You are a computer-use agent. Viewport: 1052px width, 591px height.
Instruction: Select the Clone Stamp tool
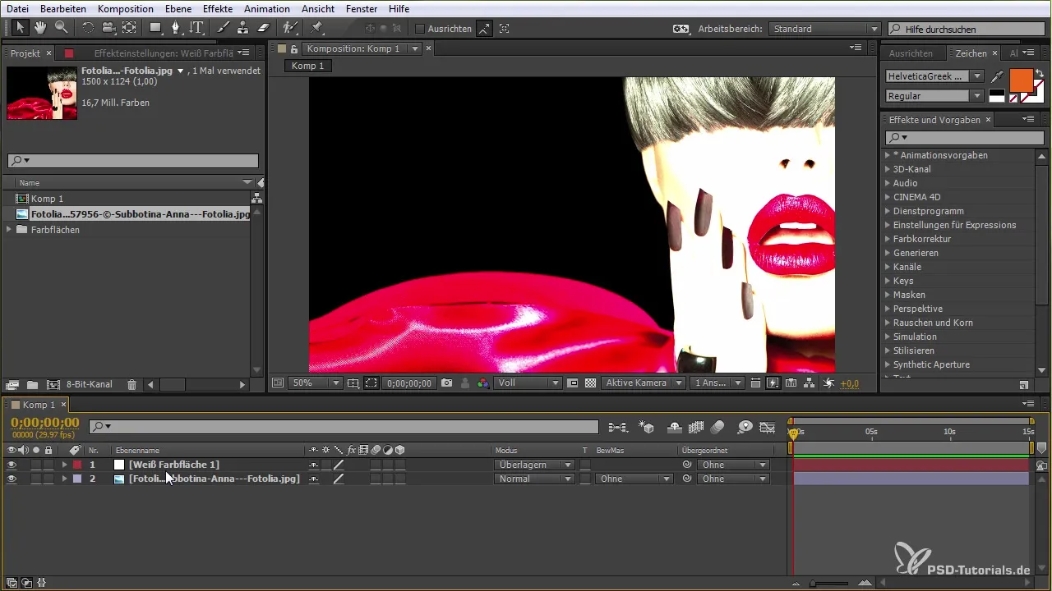point(242,28)
